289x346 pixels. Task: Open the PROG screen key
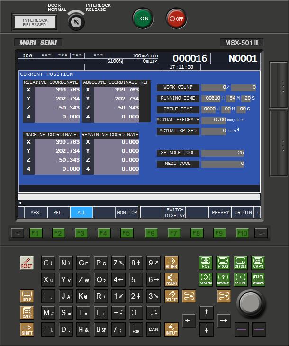[223, 263]
